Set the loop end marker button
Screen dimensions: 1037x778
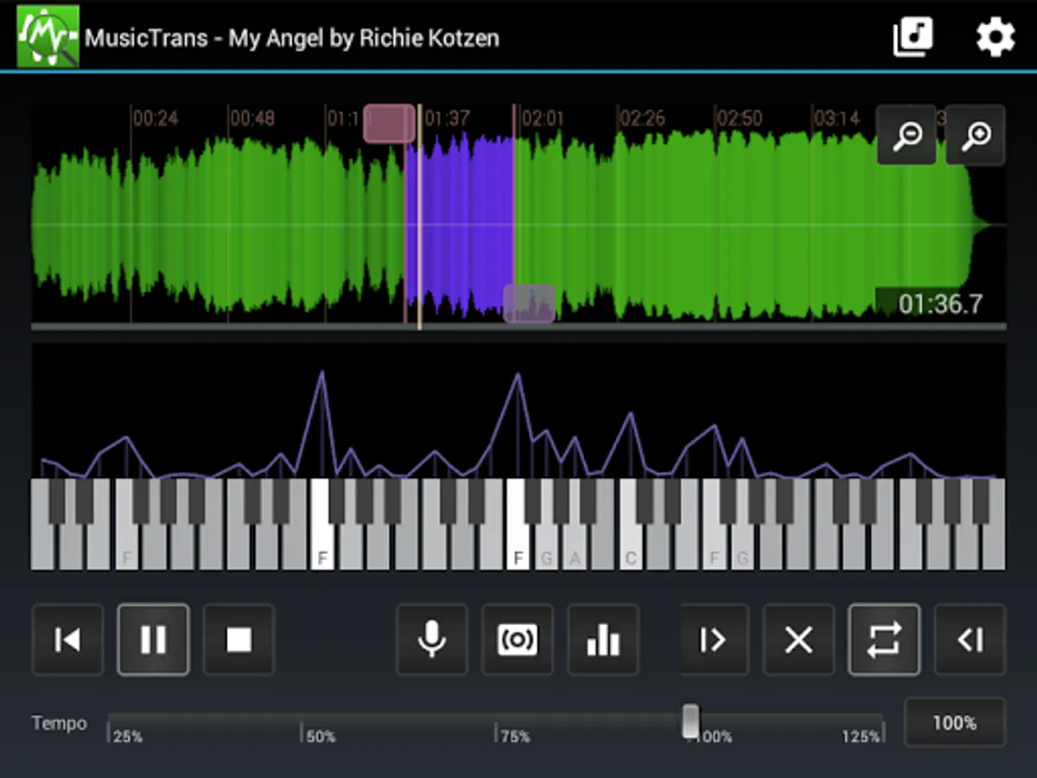(x=970, y=640)
